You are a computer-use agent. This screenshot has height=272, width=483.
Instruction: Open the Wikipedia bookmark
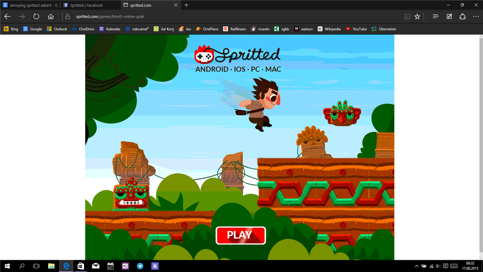329,29
